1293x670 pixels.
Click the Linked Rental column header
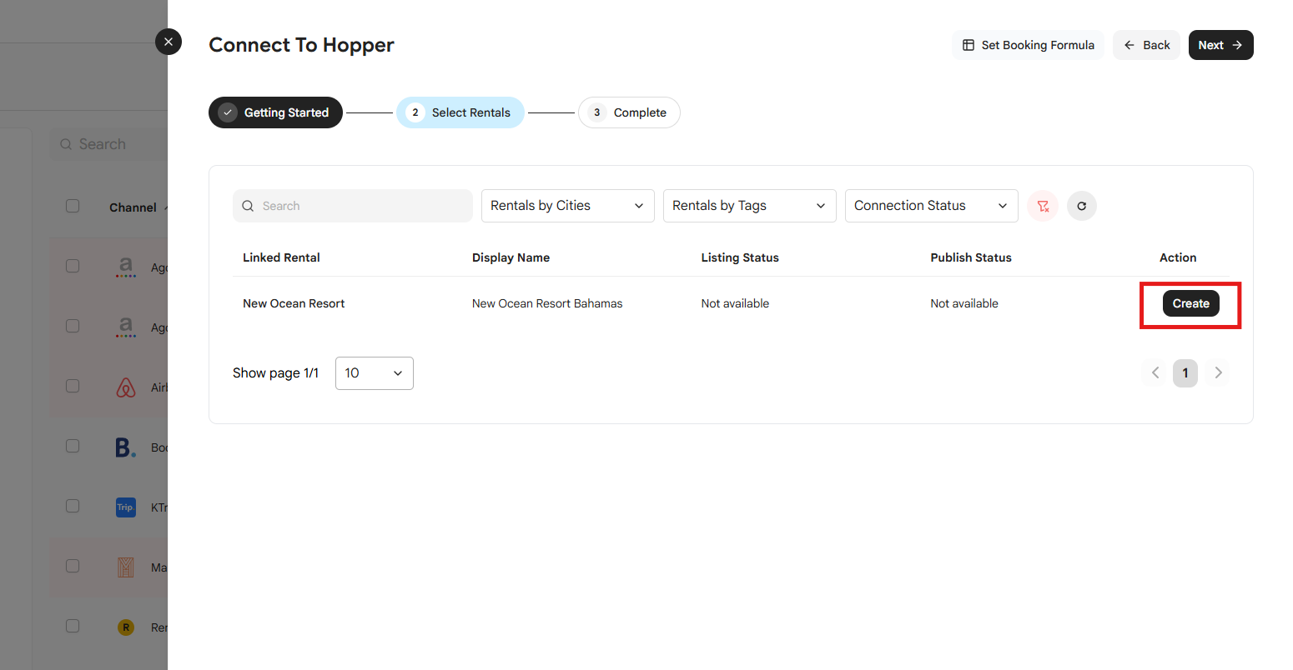point(281,257)
